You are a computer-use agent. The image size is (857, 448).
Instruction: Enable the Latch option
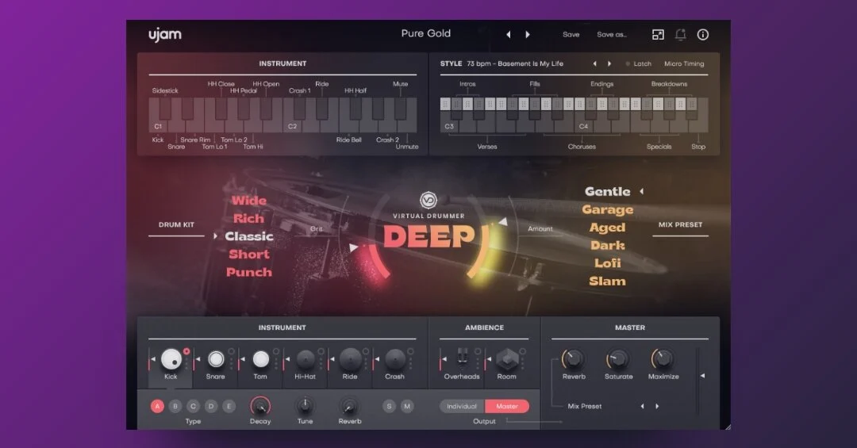(638, 64)
